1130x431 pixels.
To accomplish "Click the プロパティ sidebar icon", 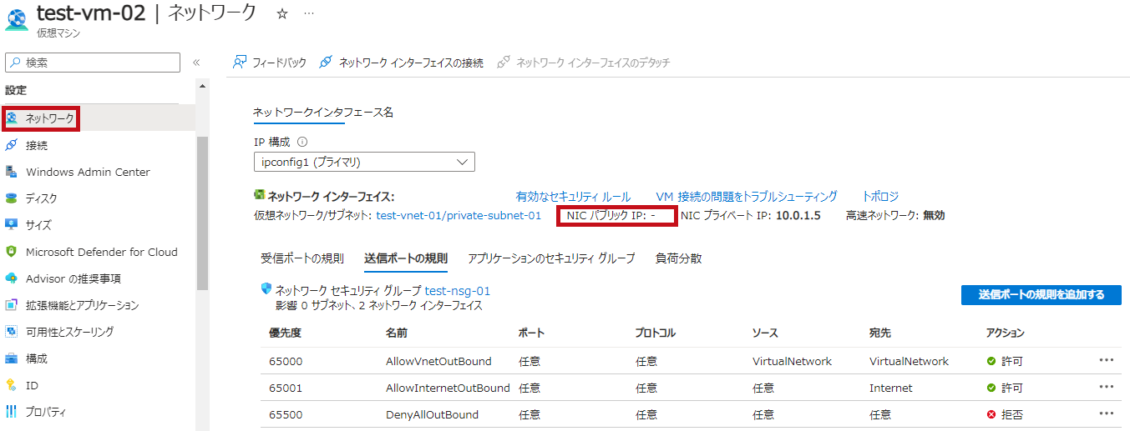I will pyautogui.click(x=12, y=412).
